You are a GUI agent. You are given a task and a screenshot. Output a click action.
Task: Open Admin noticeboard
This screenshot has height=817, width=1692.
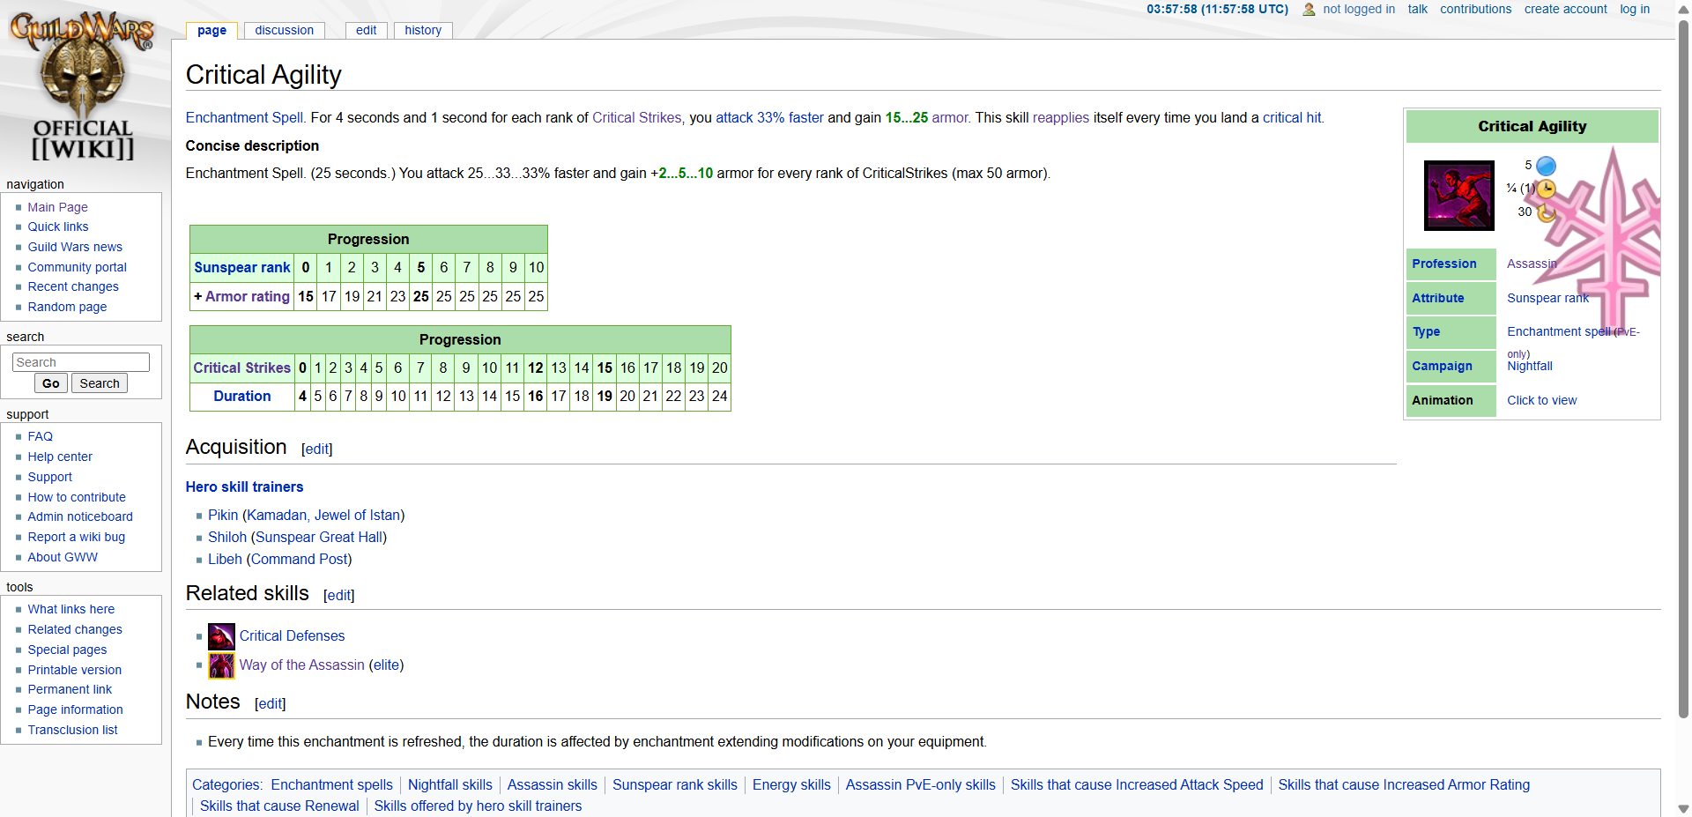(x=79, y=516)
